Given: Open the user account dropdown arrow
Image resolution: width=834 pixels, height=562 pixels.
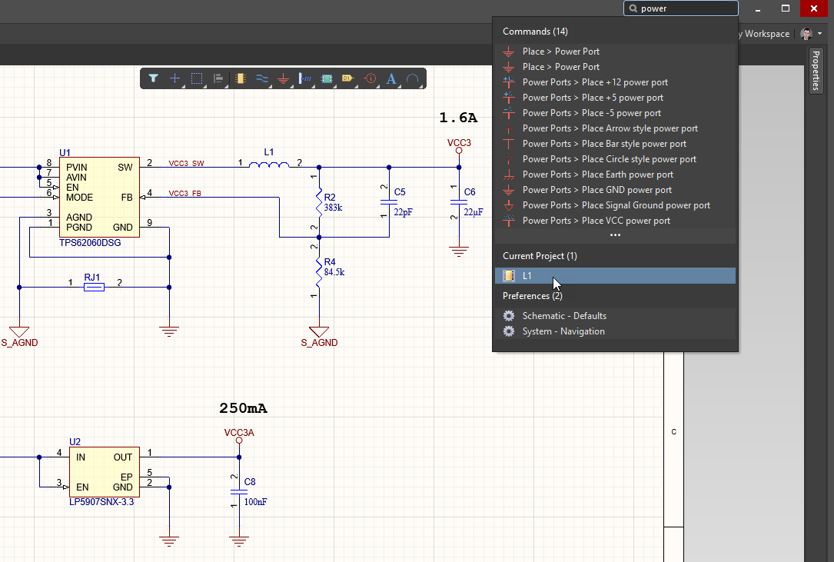Looking at the screenshot, I should [820, 34].
